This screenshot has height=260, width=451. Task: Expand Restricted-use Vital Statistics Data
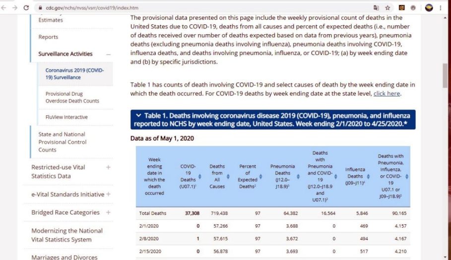108,167
